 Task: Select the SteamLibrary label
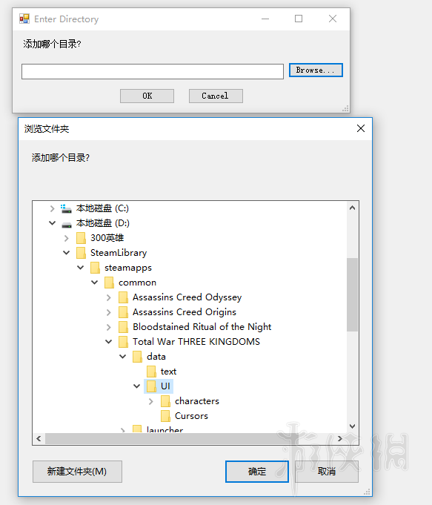pos(119,253)
